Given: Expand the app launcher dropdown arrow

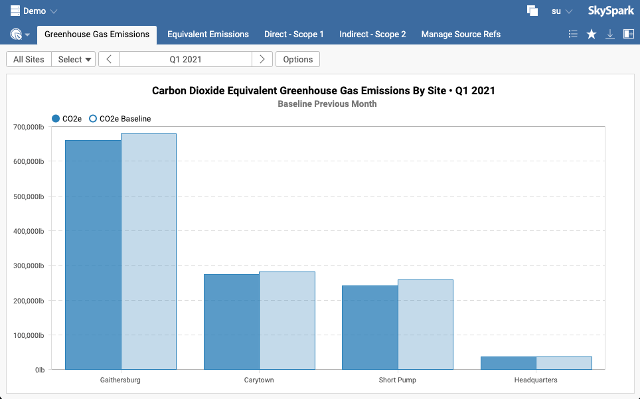Looking at the screenshot, I should click(x=27, y=35).
